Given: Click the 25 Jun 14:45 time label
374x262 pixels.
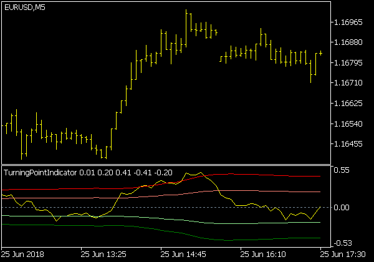Looking at the screenshot, I should coord(185,255).
